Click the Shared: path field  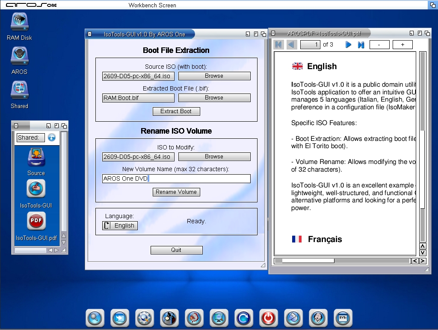pyautogui.click(x=31, y=137)
